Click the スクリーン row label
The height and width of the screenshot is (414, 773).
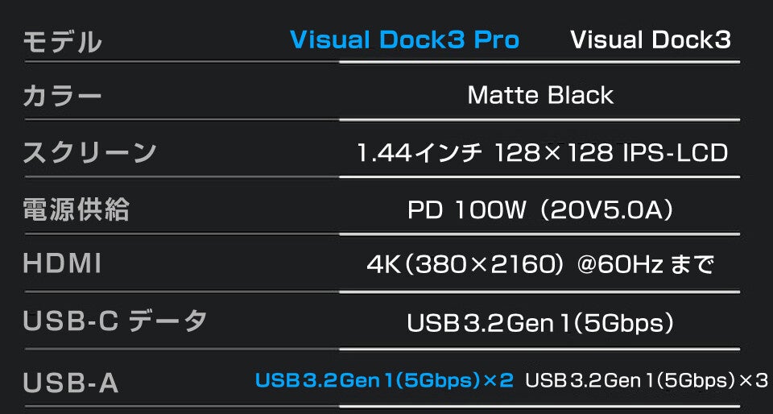coord(89,152)
